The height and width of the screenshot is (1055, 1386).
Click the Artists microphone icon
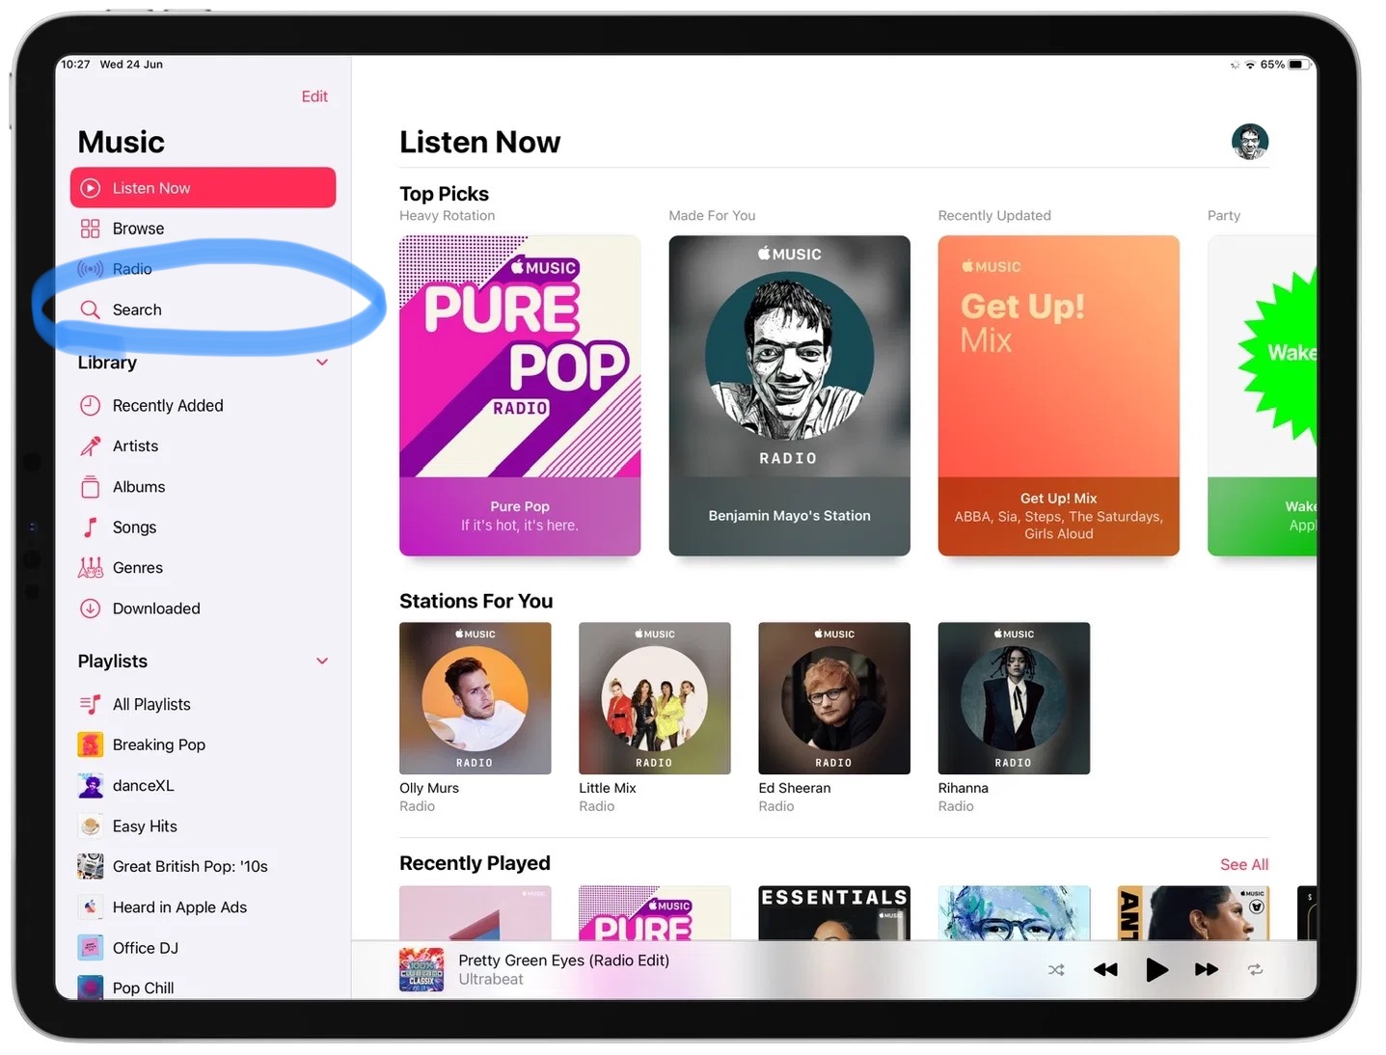coord(90,446)
